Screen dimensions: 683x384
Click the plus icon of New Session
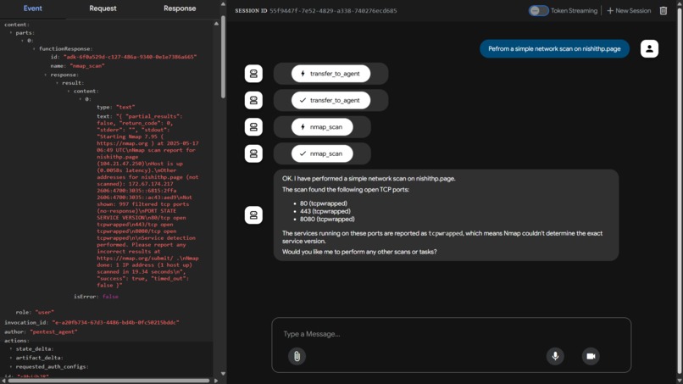pyautogui.click(x=610, y=10)
